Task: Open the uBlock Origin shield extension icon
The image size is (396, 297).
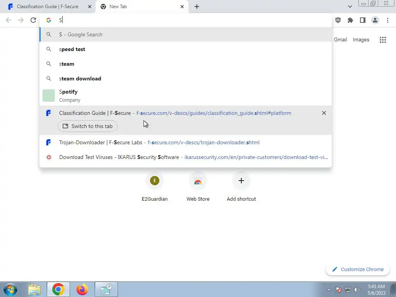Action: click(338, 20)
